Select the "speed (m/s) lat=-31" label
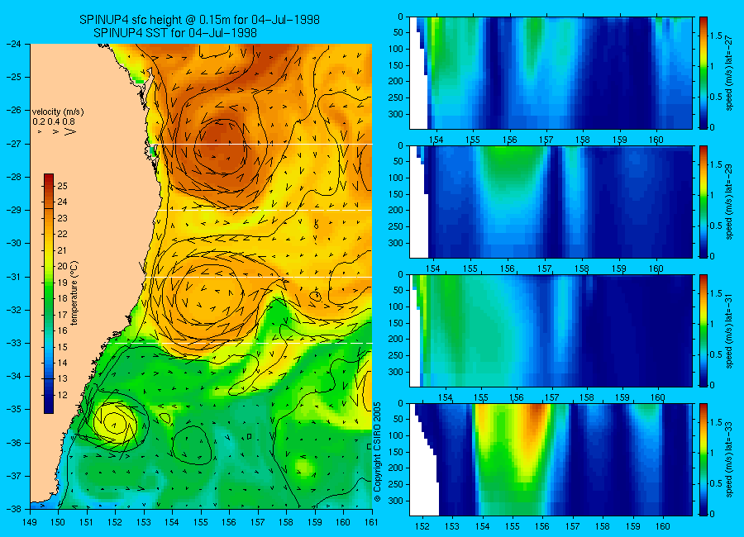The width and height of the screenshot is (744, 537). pos(729,331)
